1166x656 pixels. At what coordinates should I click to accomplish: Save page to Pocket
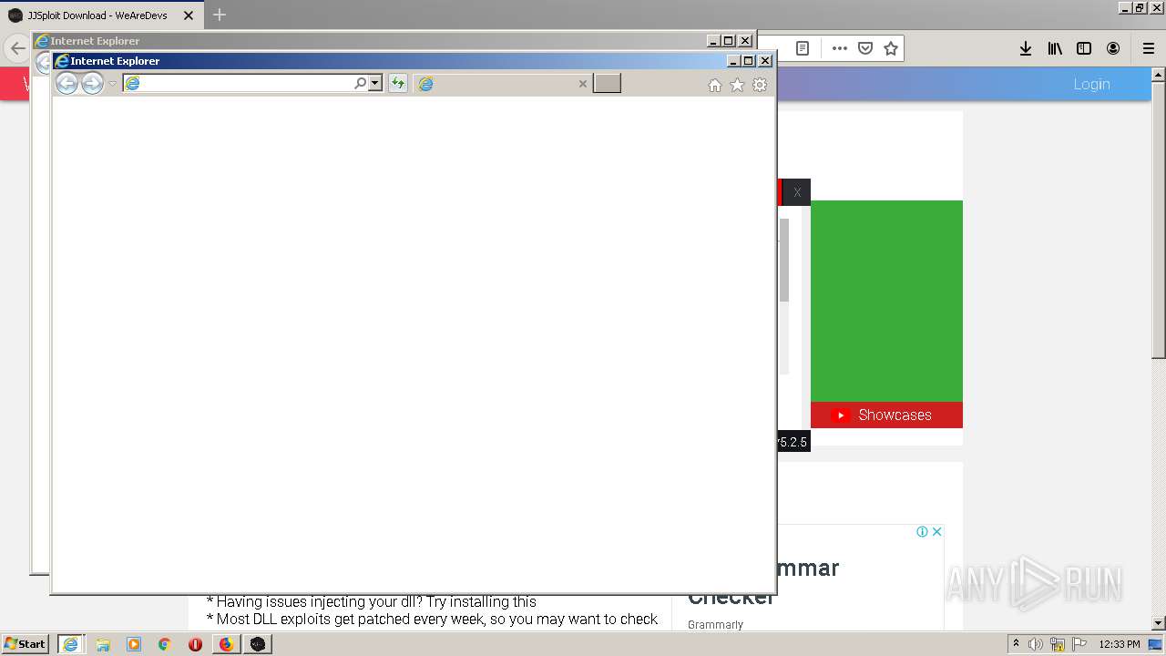(x=865, y=48)
